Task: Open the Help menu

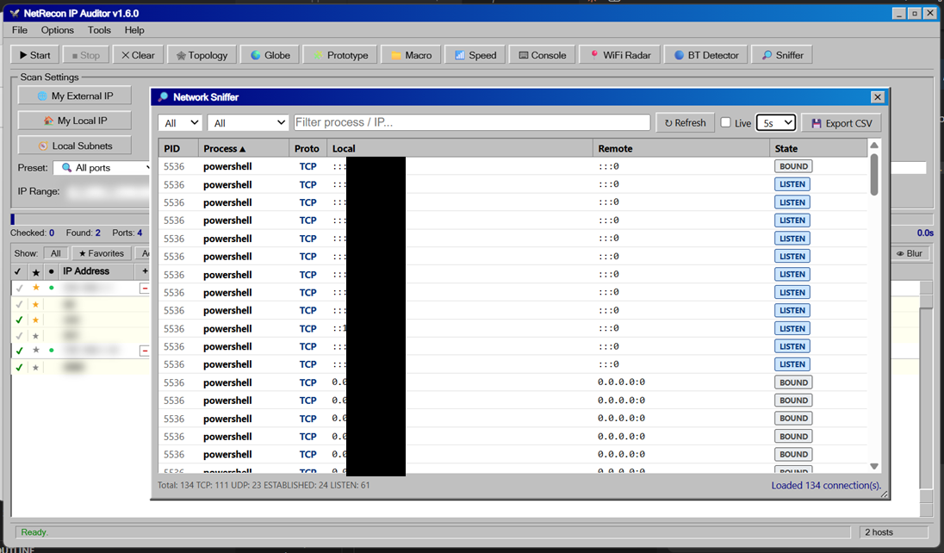Action: pyautogui.click(x=134, y=30)
